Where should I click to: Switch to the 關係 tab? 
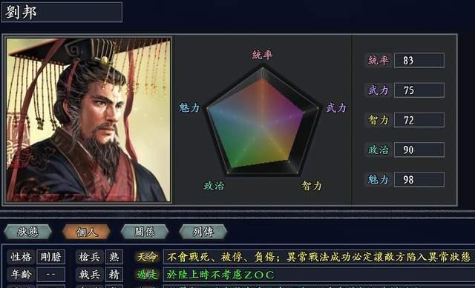(145, 232)
